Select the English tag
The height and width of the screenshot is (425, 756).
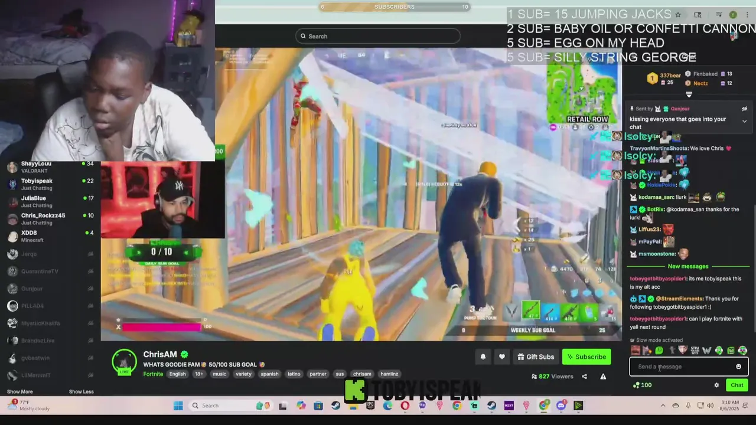[177, 374]
